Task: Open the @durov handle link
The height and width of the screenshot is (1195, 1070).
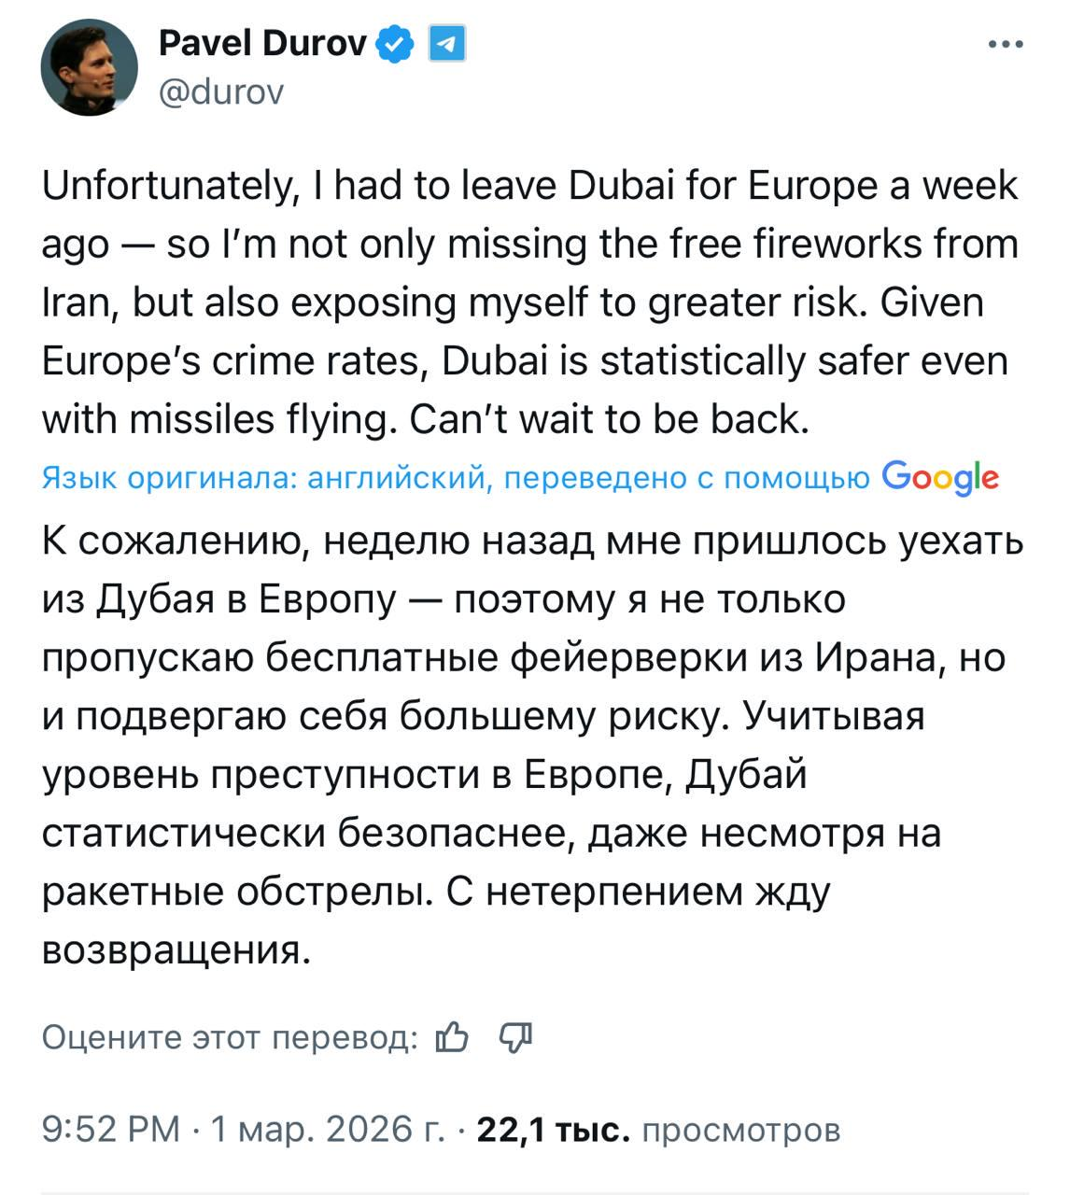Action: (221, 91)
